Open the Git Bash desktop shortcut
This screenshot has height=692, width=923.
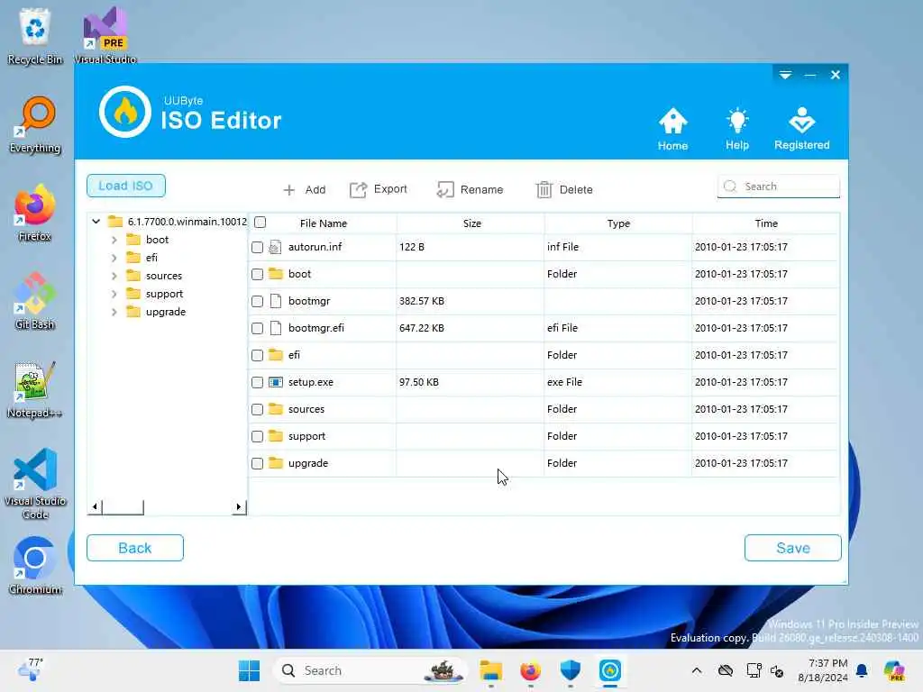tap(35, 301)
